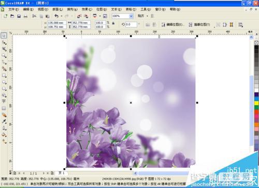259x188 pixels.
Task: Click the Export icon in toolbar
Action: (86, 16)
